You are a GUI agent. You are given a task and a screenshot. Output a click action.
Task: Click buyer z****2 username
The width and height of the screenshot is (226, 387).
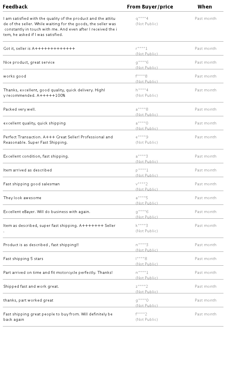tap(142, 287)
